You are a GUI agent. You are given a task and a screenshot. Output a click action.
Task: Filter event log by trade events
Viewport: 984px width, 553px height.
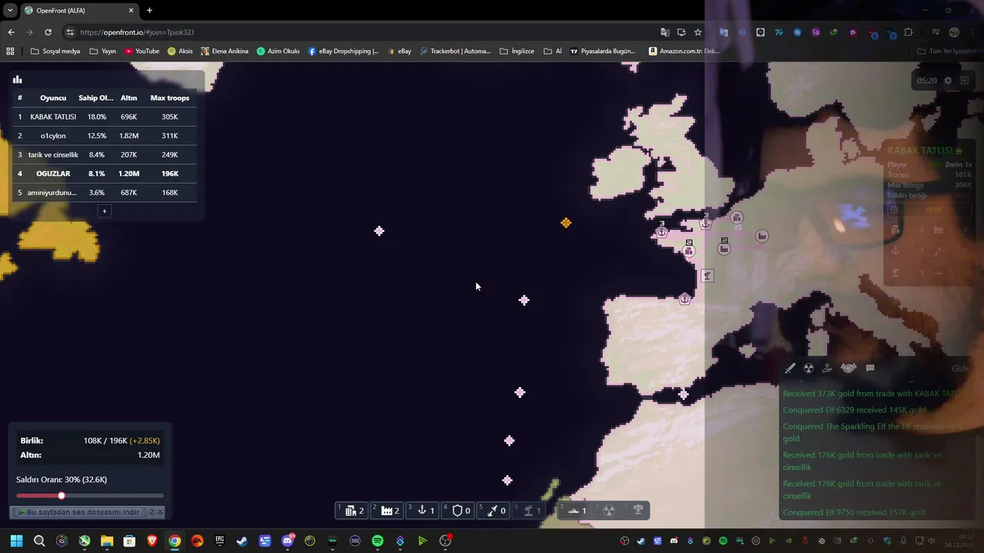coord(827,369)
